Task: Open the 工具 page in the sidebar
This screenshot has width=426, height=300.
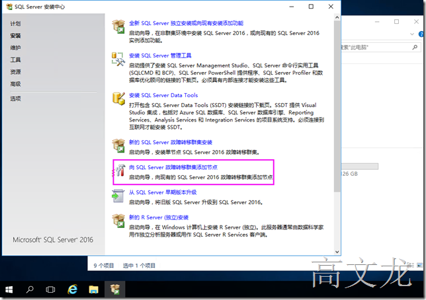Action: [15, 59]
